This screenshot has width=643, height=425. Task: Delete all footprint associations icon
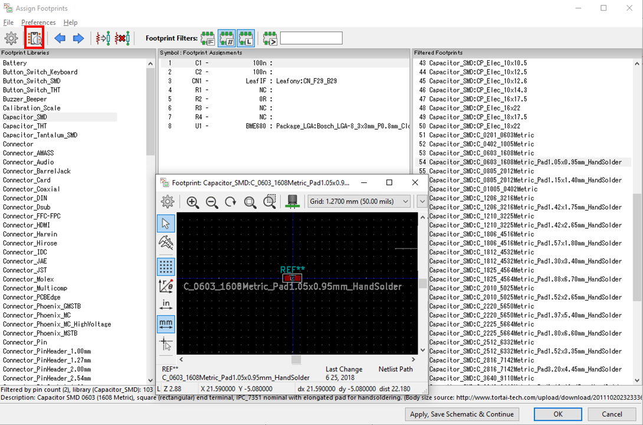[x=122, y=38]
